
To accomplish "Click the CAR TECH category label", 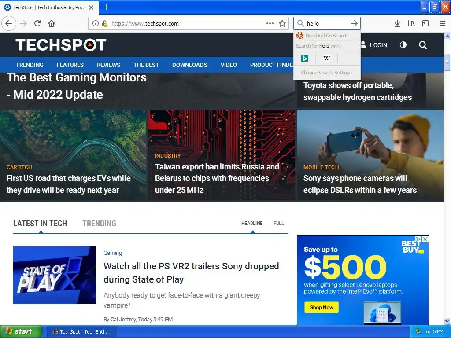I will 19,167.
